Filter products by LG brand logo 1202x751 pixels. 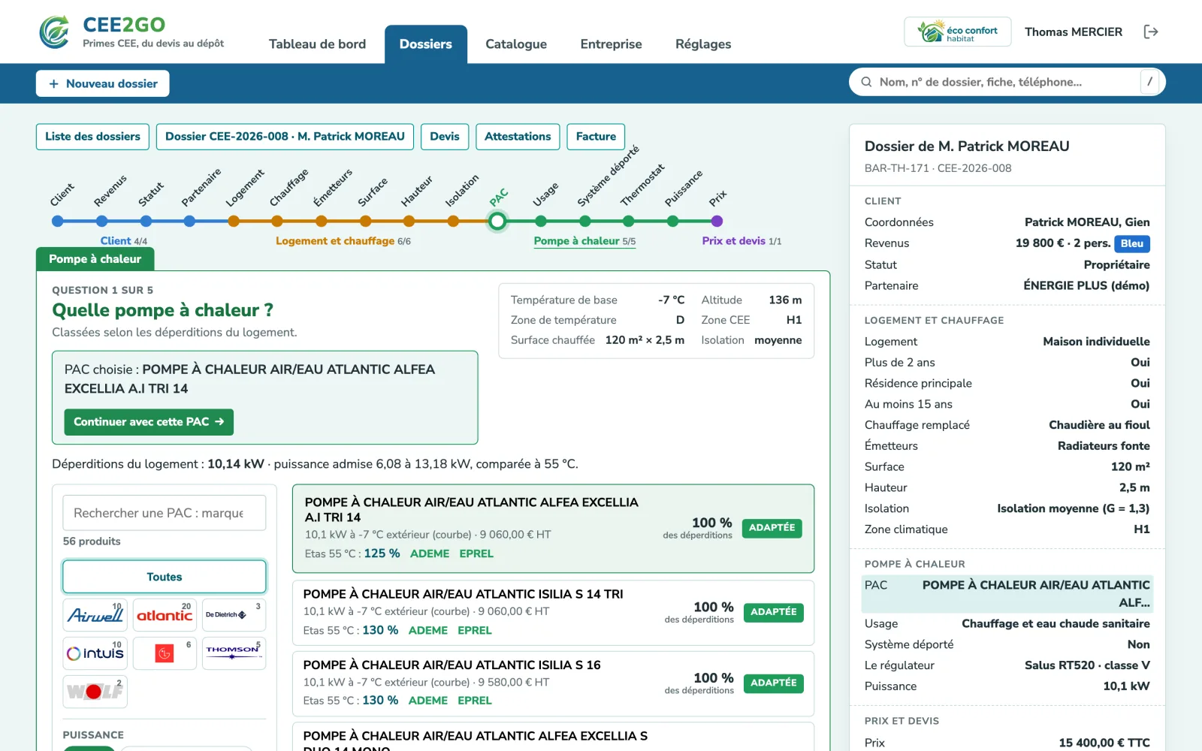click(165, 653)
